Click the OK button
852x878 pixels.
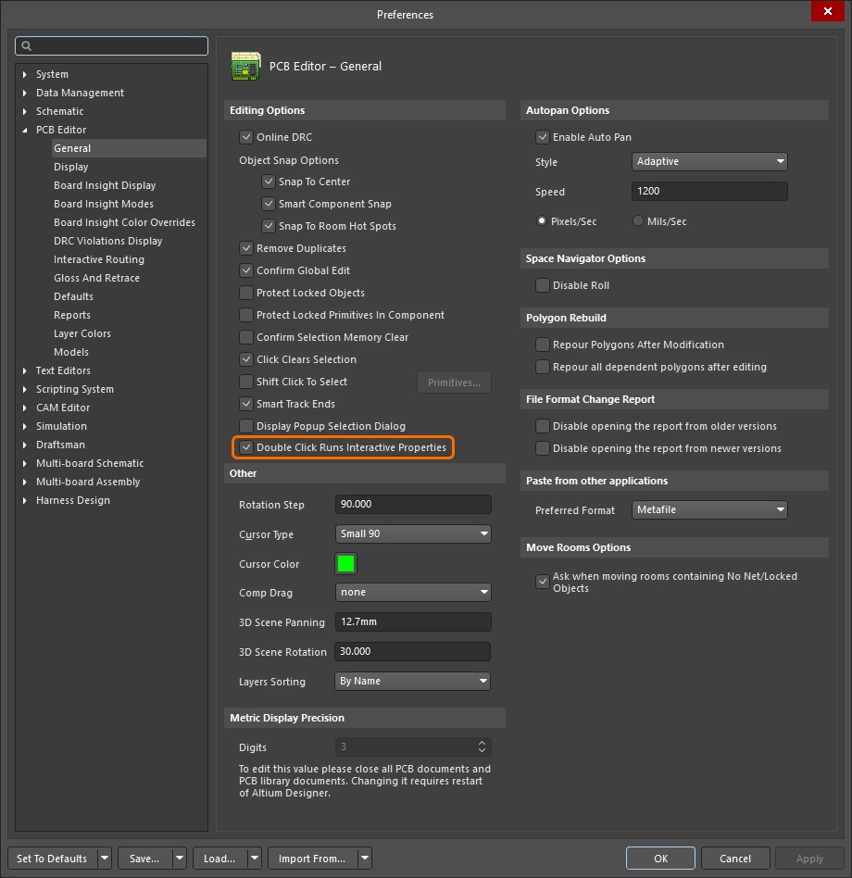coord(660,859)
